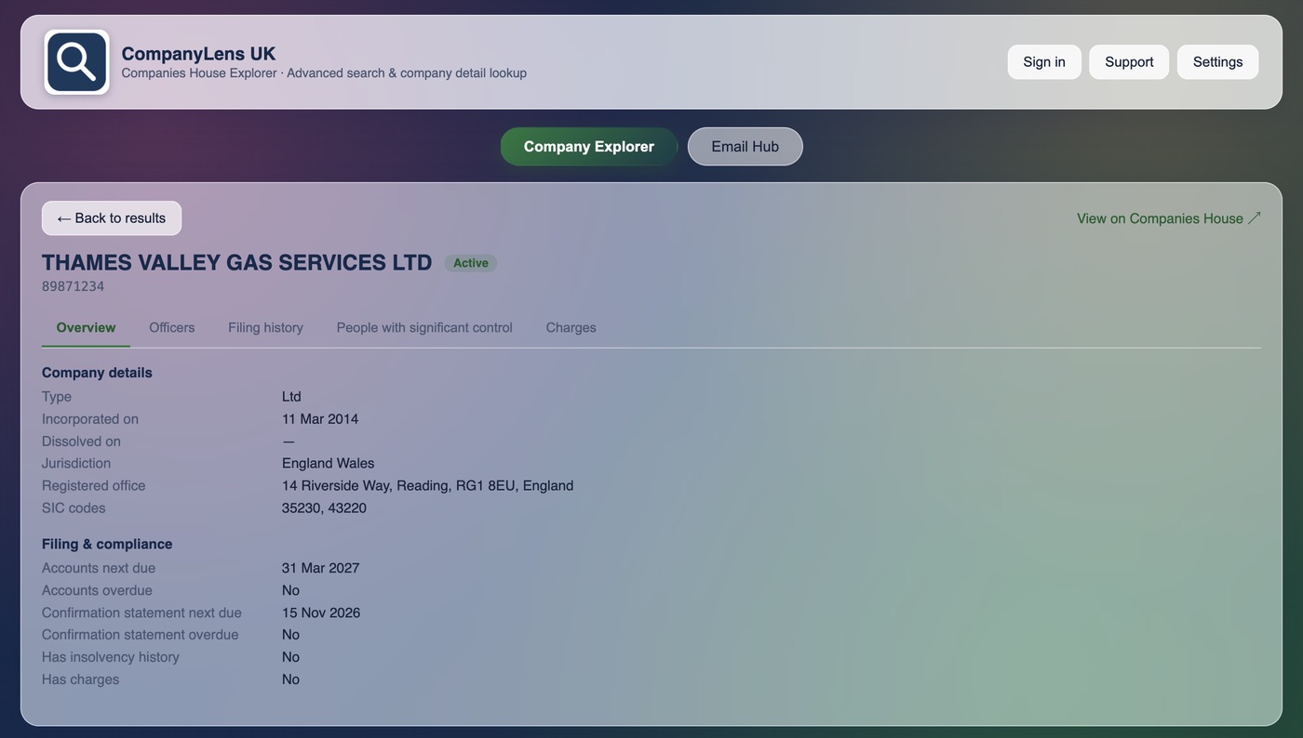Image resolution: width=1303 pixels, height=738 pixels.
Task: Click the company type value Ltd
Action: tap(291, 397)
